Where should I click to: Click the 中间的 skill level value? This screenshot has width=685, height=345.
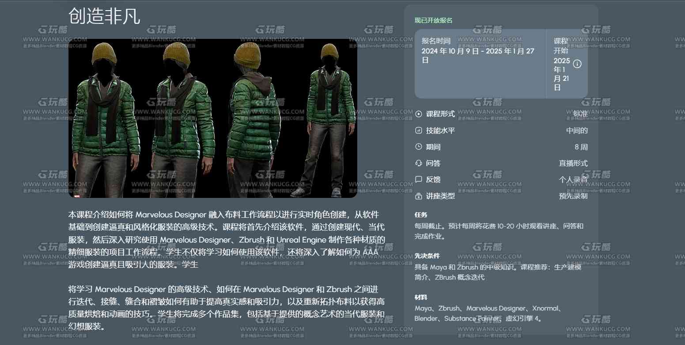[577, 130]
